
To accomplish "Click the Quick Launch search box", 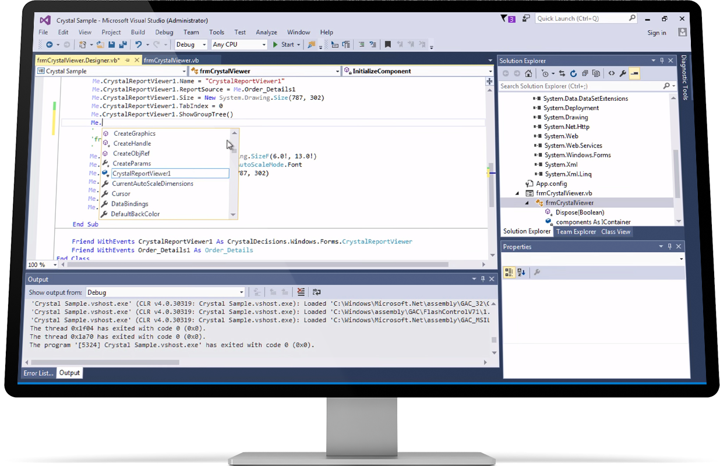I will click(585, 19).
